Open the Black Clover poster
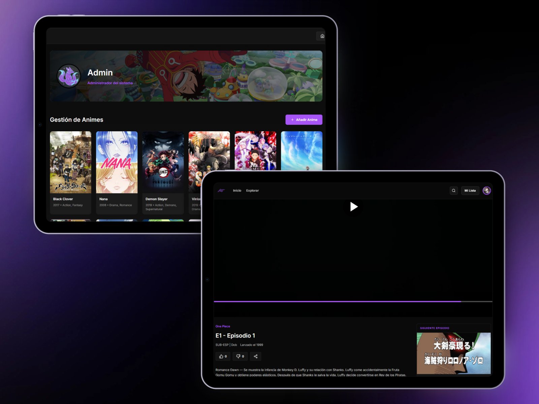 [x=70, y=162]
